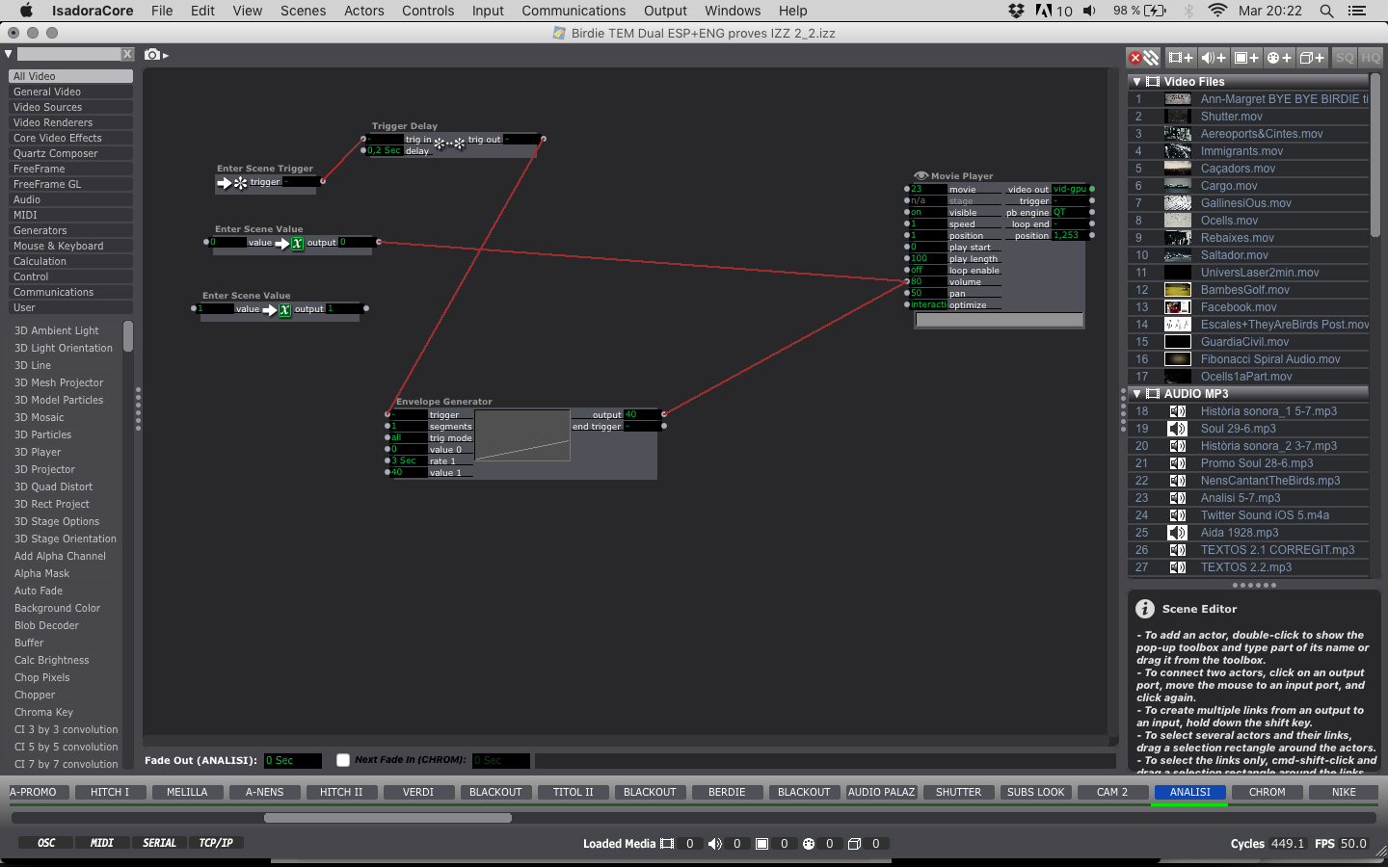Select Twitter Sound iOS 5.m4a in media list
This screenshot has height=867, width=1388.
click(1249, 515)
